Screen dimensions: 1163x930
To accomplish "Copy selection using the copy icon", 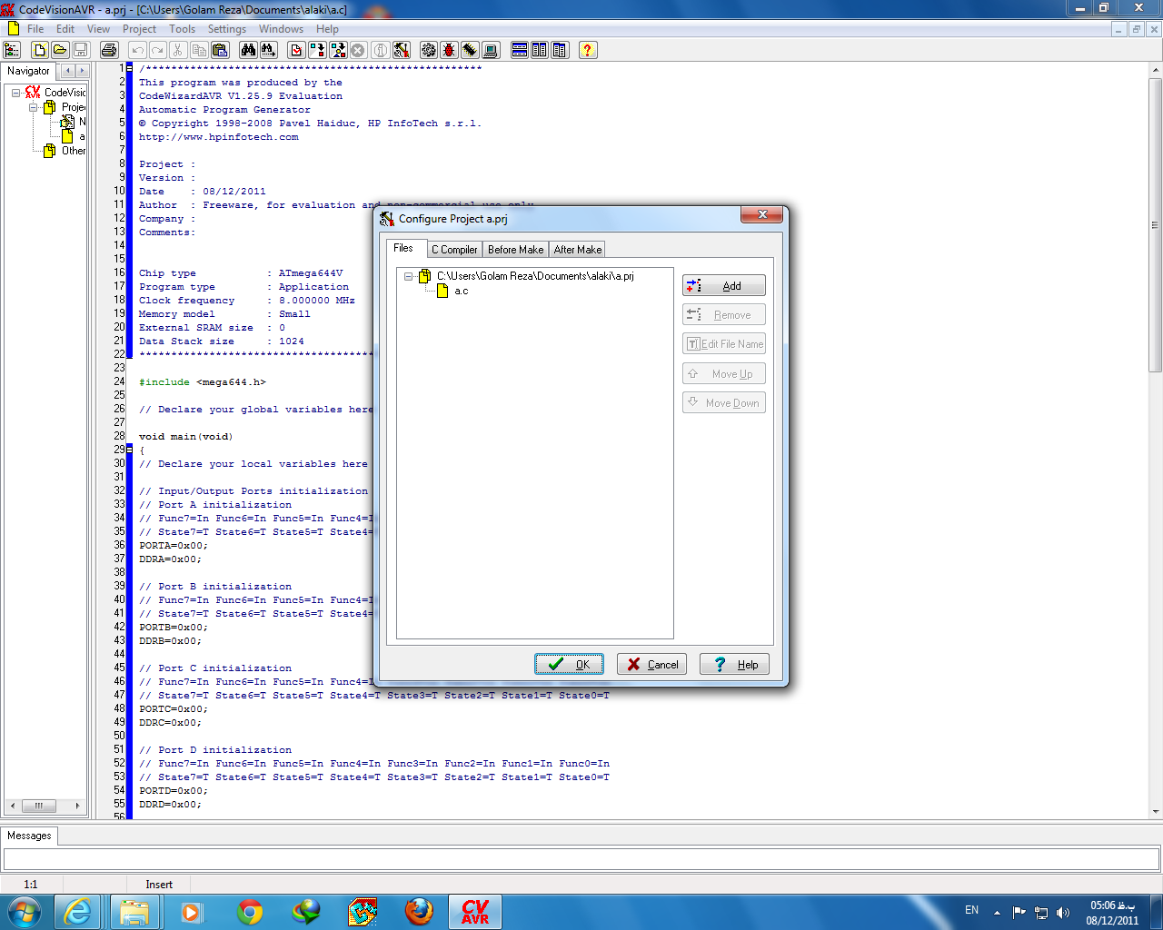I will tap(198, 50).
